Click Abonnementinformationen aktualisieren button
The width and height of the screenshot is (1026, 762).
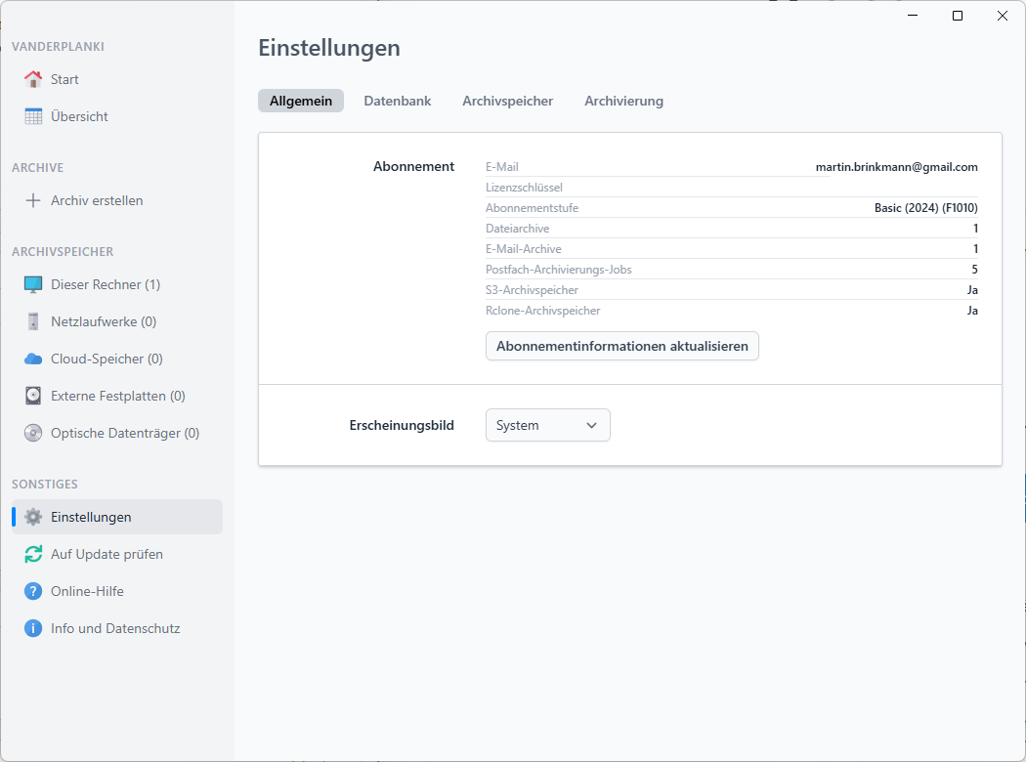click(621, 345)
